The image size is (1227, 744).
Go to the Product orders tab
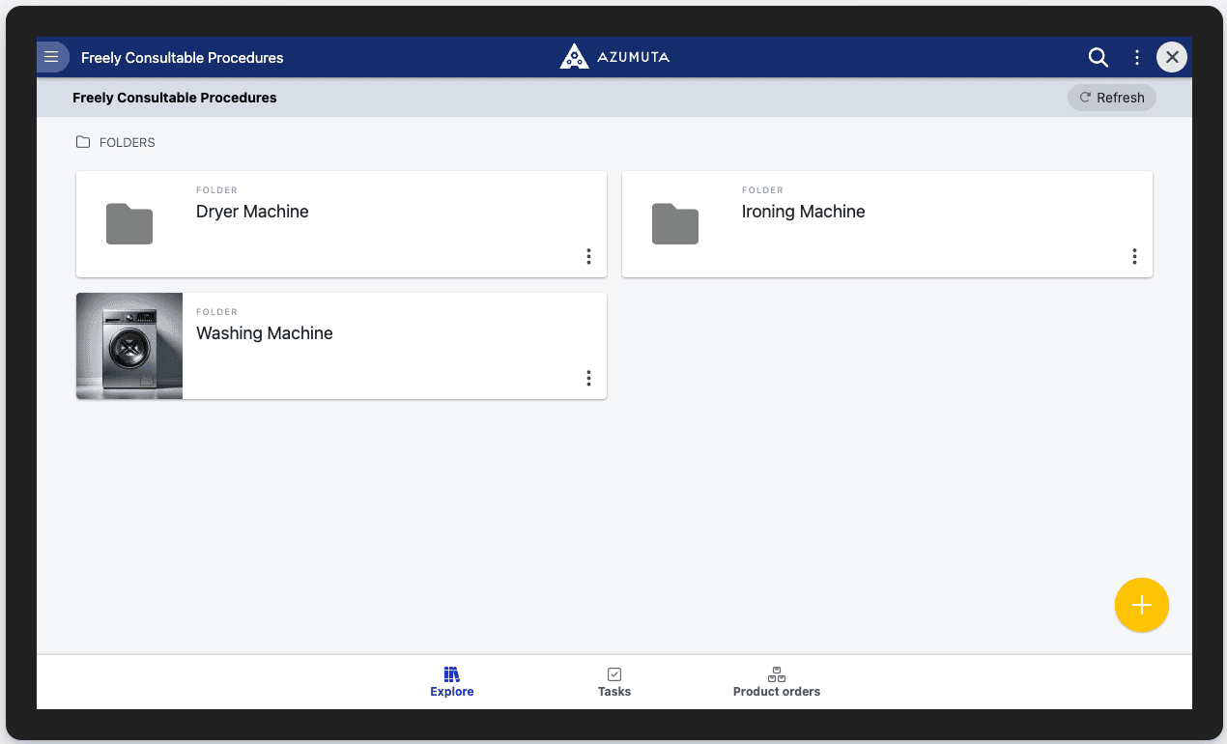tap(777, 681)
